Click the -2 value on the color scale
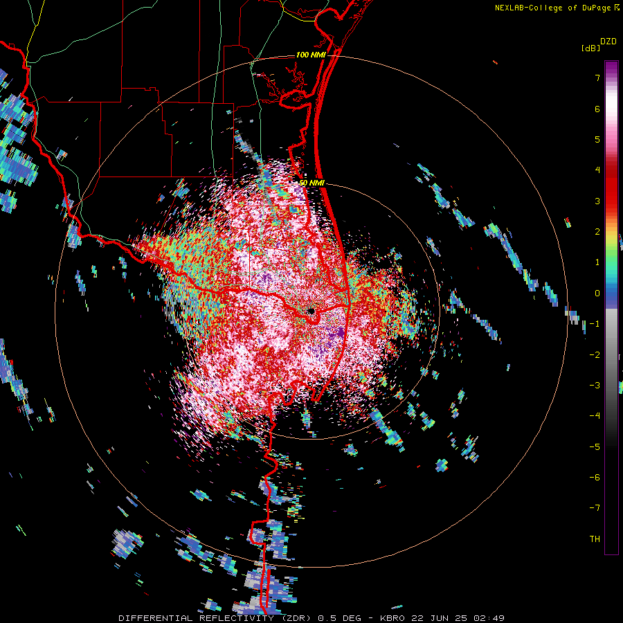Viewport: 623px width, 623px height. coord(595,354)
